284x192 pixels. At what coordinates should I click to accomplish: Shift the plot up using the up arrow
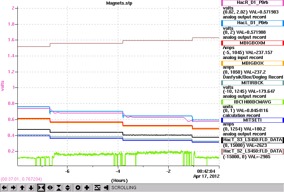(22, 188)
